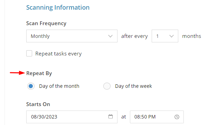Focus the 08:50 PM start time field
Viewport: 208px width, 125px height.
[157, 117]
